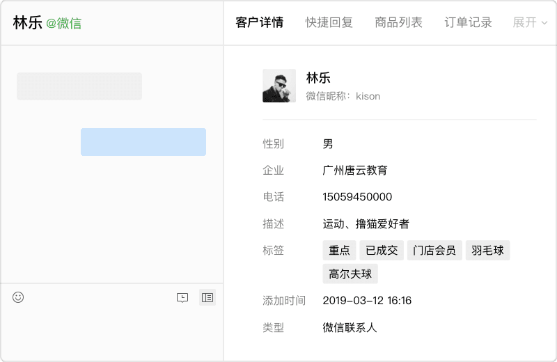Select the 门店会员 tag
Image resolution: width=557 pixels, height=362 pixels.
tap(434, 251)
